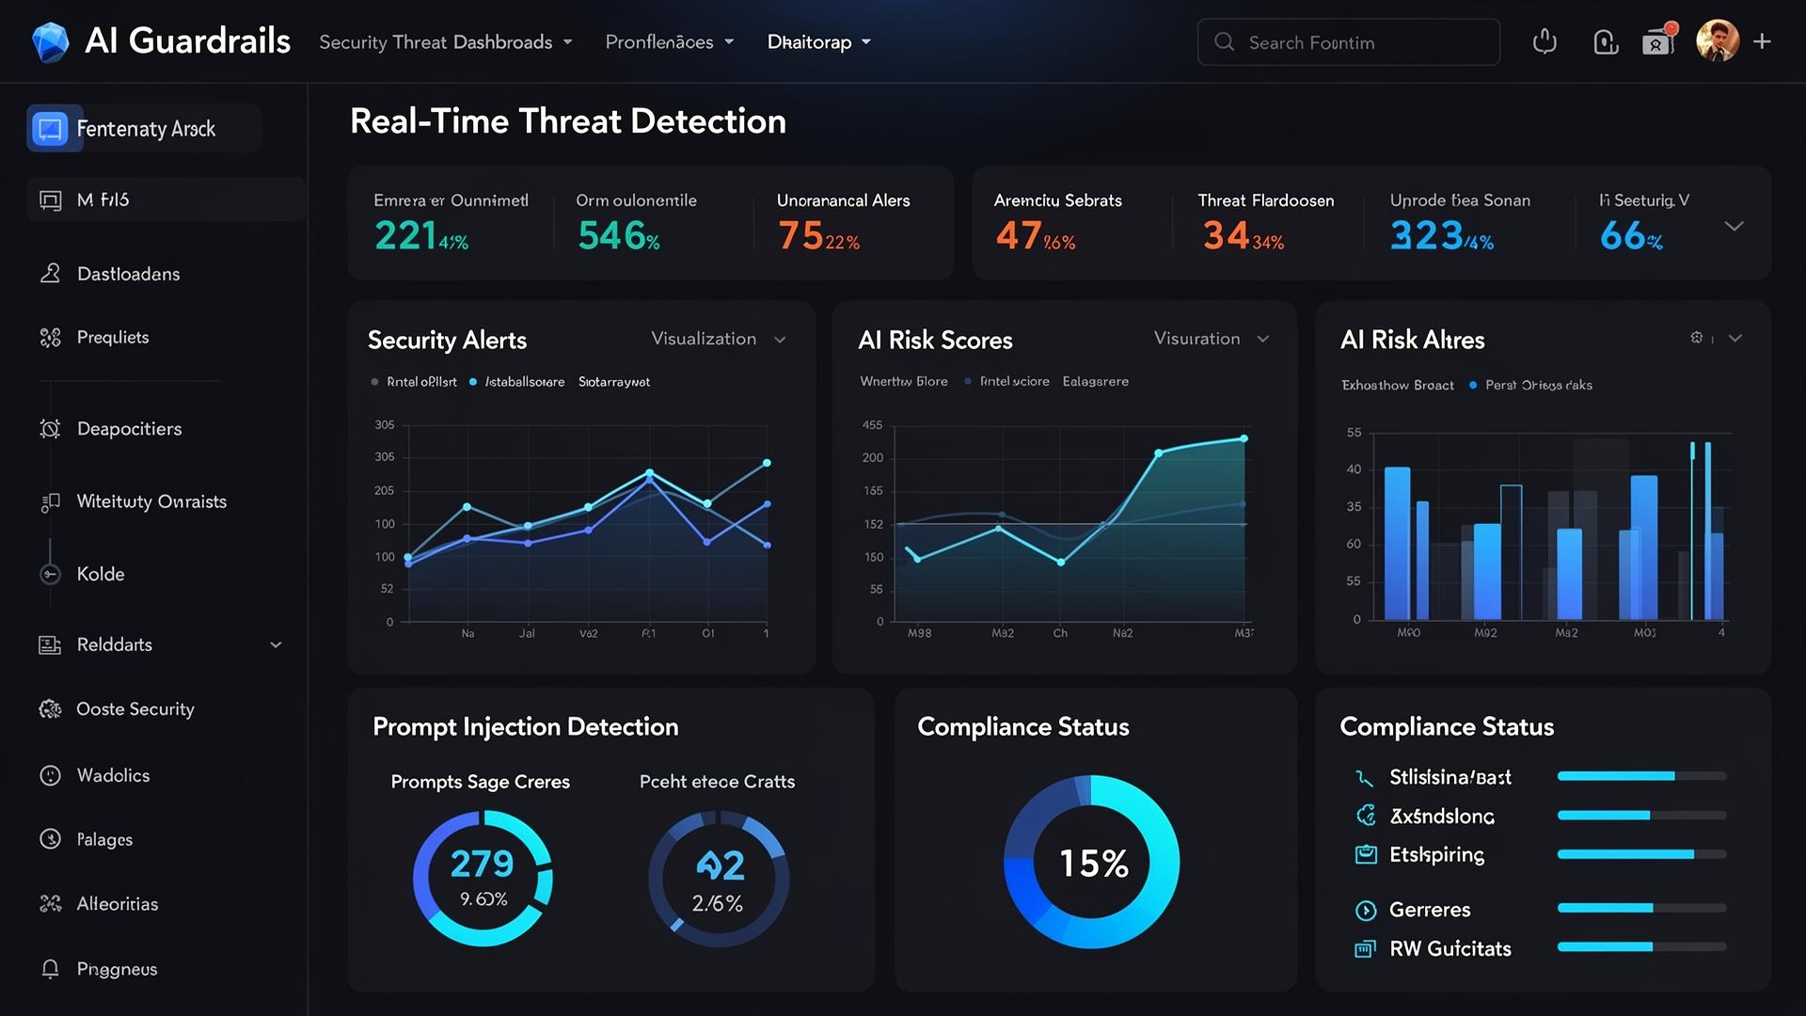
Task: Open the Dhaitorap menu
Action: [819, 42]
